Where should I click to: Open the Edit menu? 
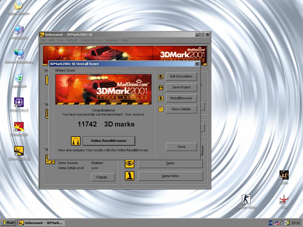click(51, 40)
